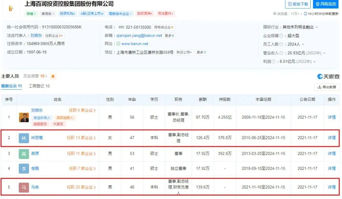Image resolution: width=342 pixels, height=199 pixels.
Task: Switch to 工商登记 10 tab
Action: click(39, 86)
